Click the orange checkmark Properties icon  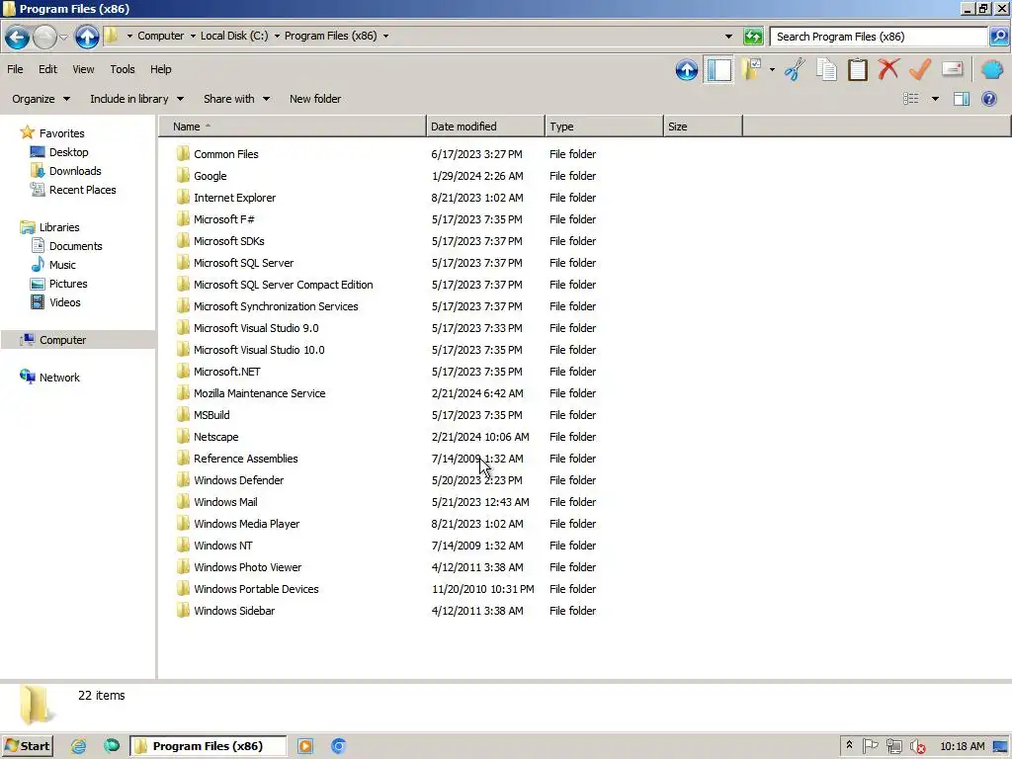tap(920, 69)
